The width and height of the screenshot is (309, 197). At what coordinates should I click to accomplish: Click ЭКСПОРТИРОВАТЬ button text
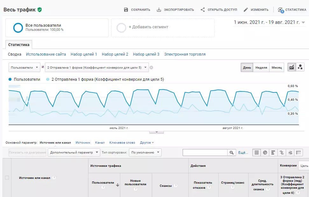[179, 10]
